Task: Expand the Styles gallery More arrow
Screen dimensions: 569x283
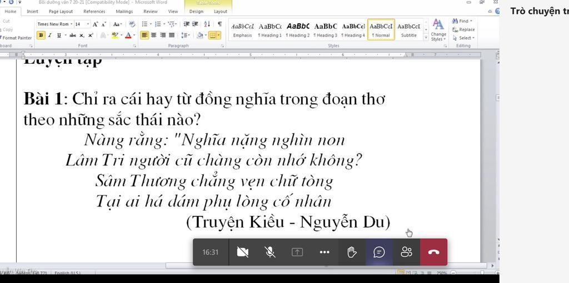Action: (426, 37)
